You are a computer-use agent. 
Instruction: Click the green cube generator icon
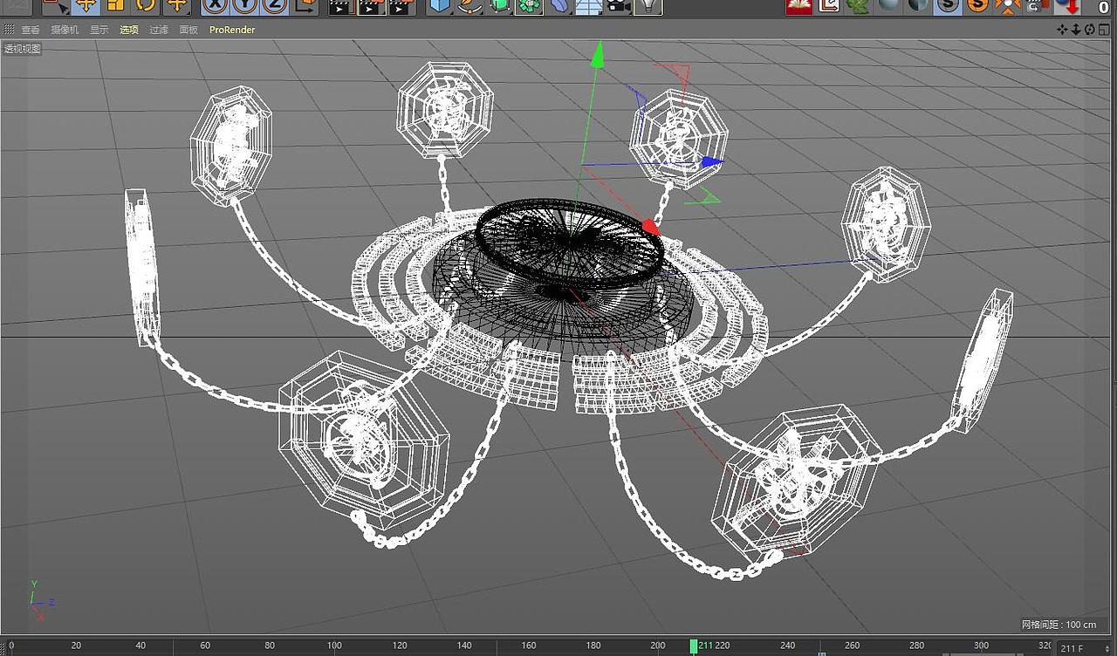tap(499, 7)
